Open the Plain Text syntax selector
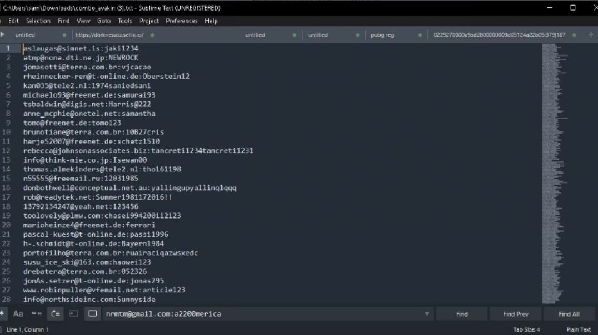Image resolution: width=598 pixels, height=335 pixels. [x=579, y=329]
